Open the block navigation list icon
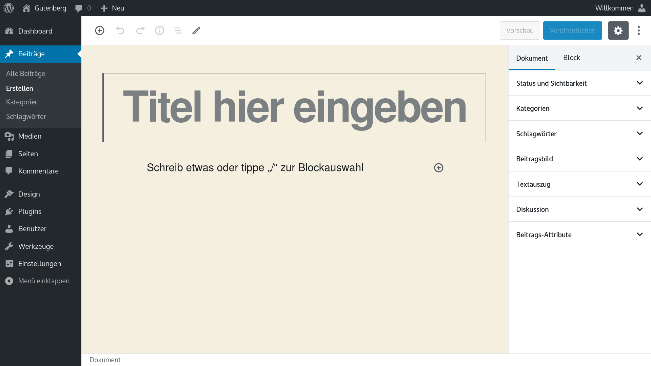Viewport: 651px width, 366px height. click(x=178, y=30)
